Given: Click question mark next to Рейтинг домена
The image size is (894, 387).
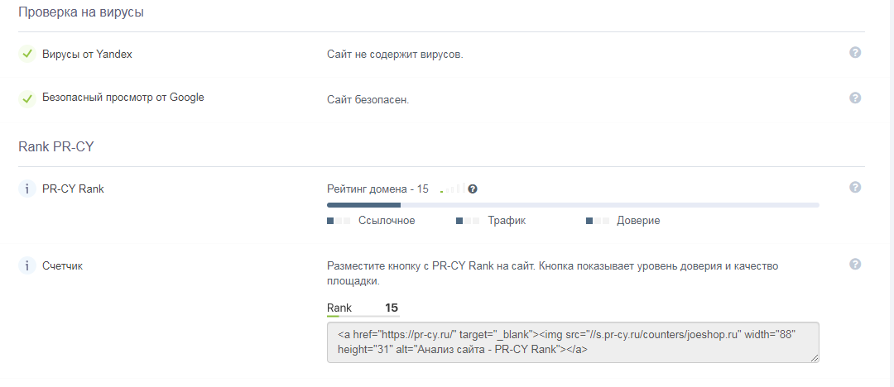Looking at the screenshot, I should coord(473,189).
